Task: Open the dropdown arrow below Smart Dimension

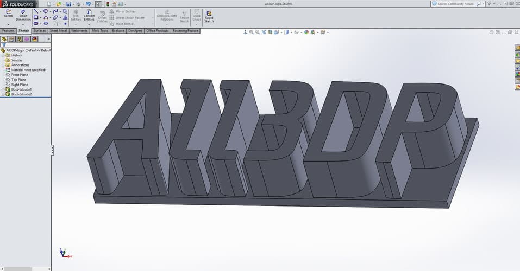Action: [x=23, y=25]
